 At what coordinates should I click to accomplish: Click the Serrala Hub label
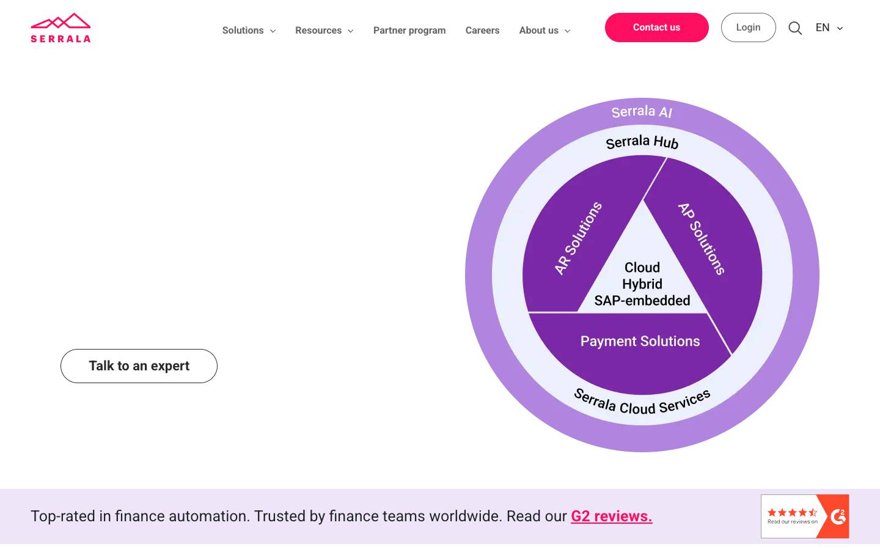(x=642, y=142)
